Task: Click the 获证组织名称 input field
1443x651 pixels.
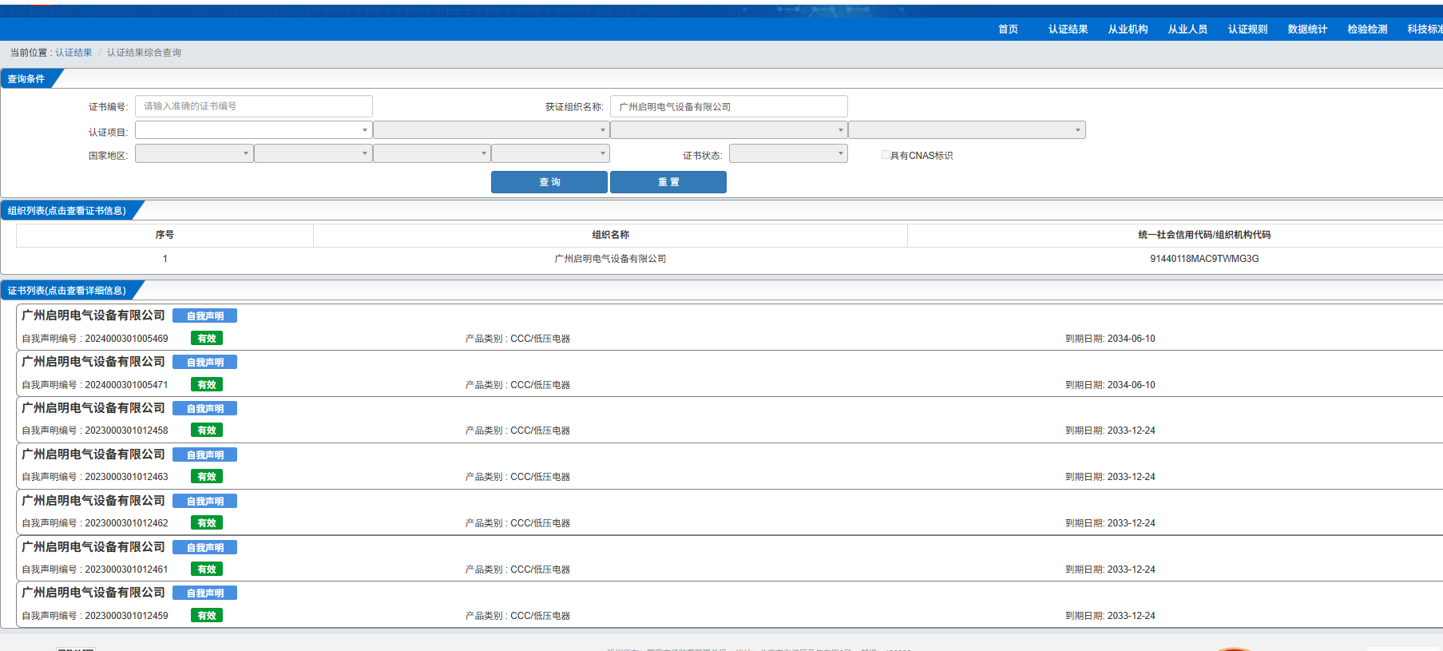Action: (x=727, y=106)
